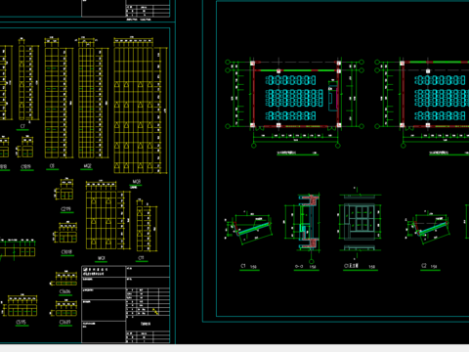
Task: Select the C1 1:50 detail title
Action: pos(249,267)
